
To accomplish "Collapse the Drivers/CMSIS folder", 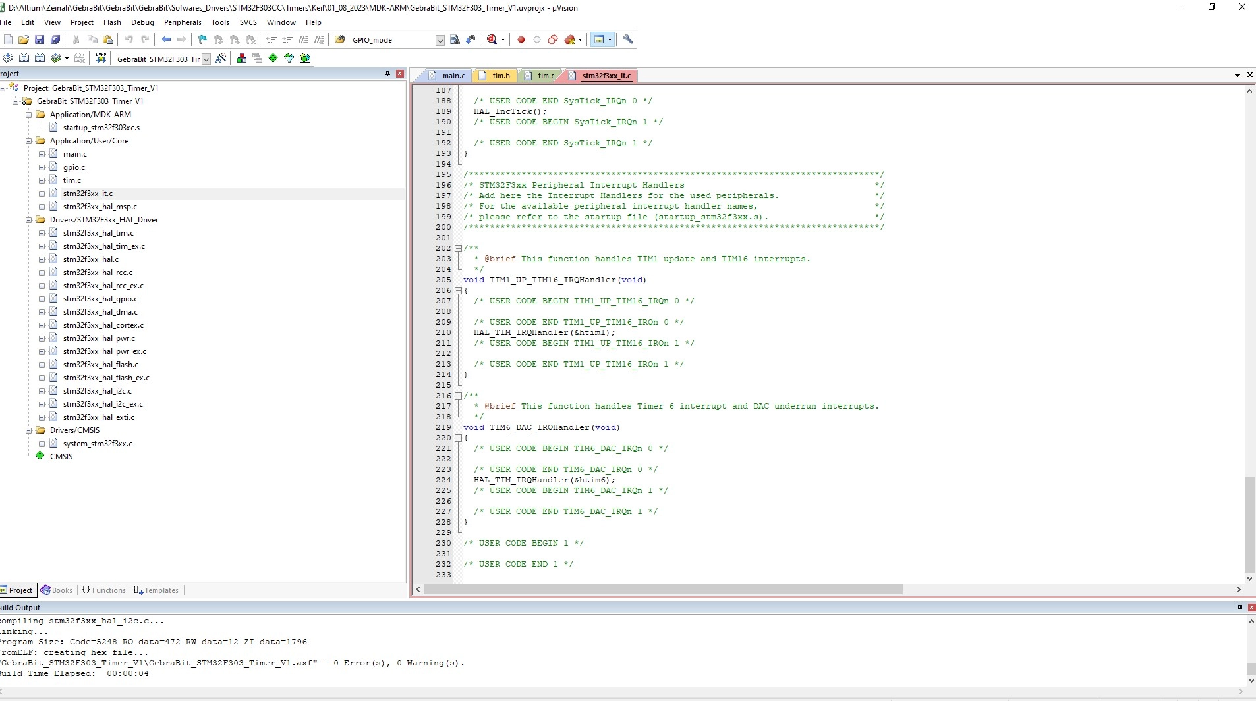I will tap(29, 430).
